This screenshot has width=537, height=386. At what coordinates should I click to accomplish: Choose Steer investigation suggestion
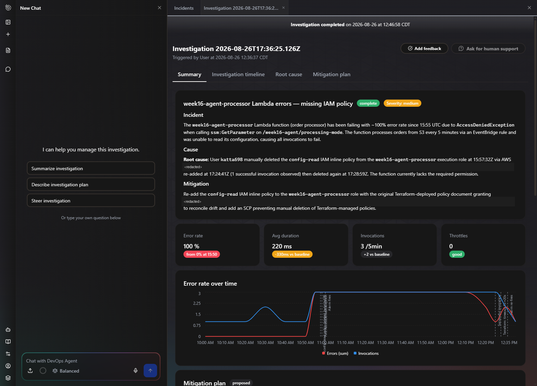(x=91, y=201)
